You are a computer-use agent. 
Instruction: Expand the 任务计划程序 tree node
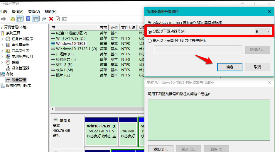(3, 39)
